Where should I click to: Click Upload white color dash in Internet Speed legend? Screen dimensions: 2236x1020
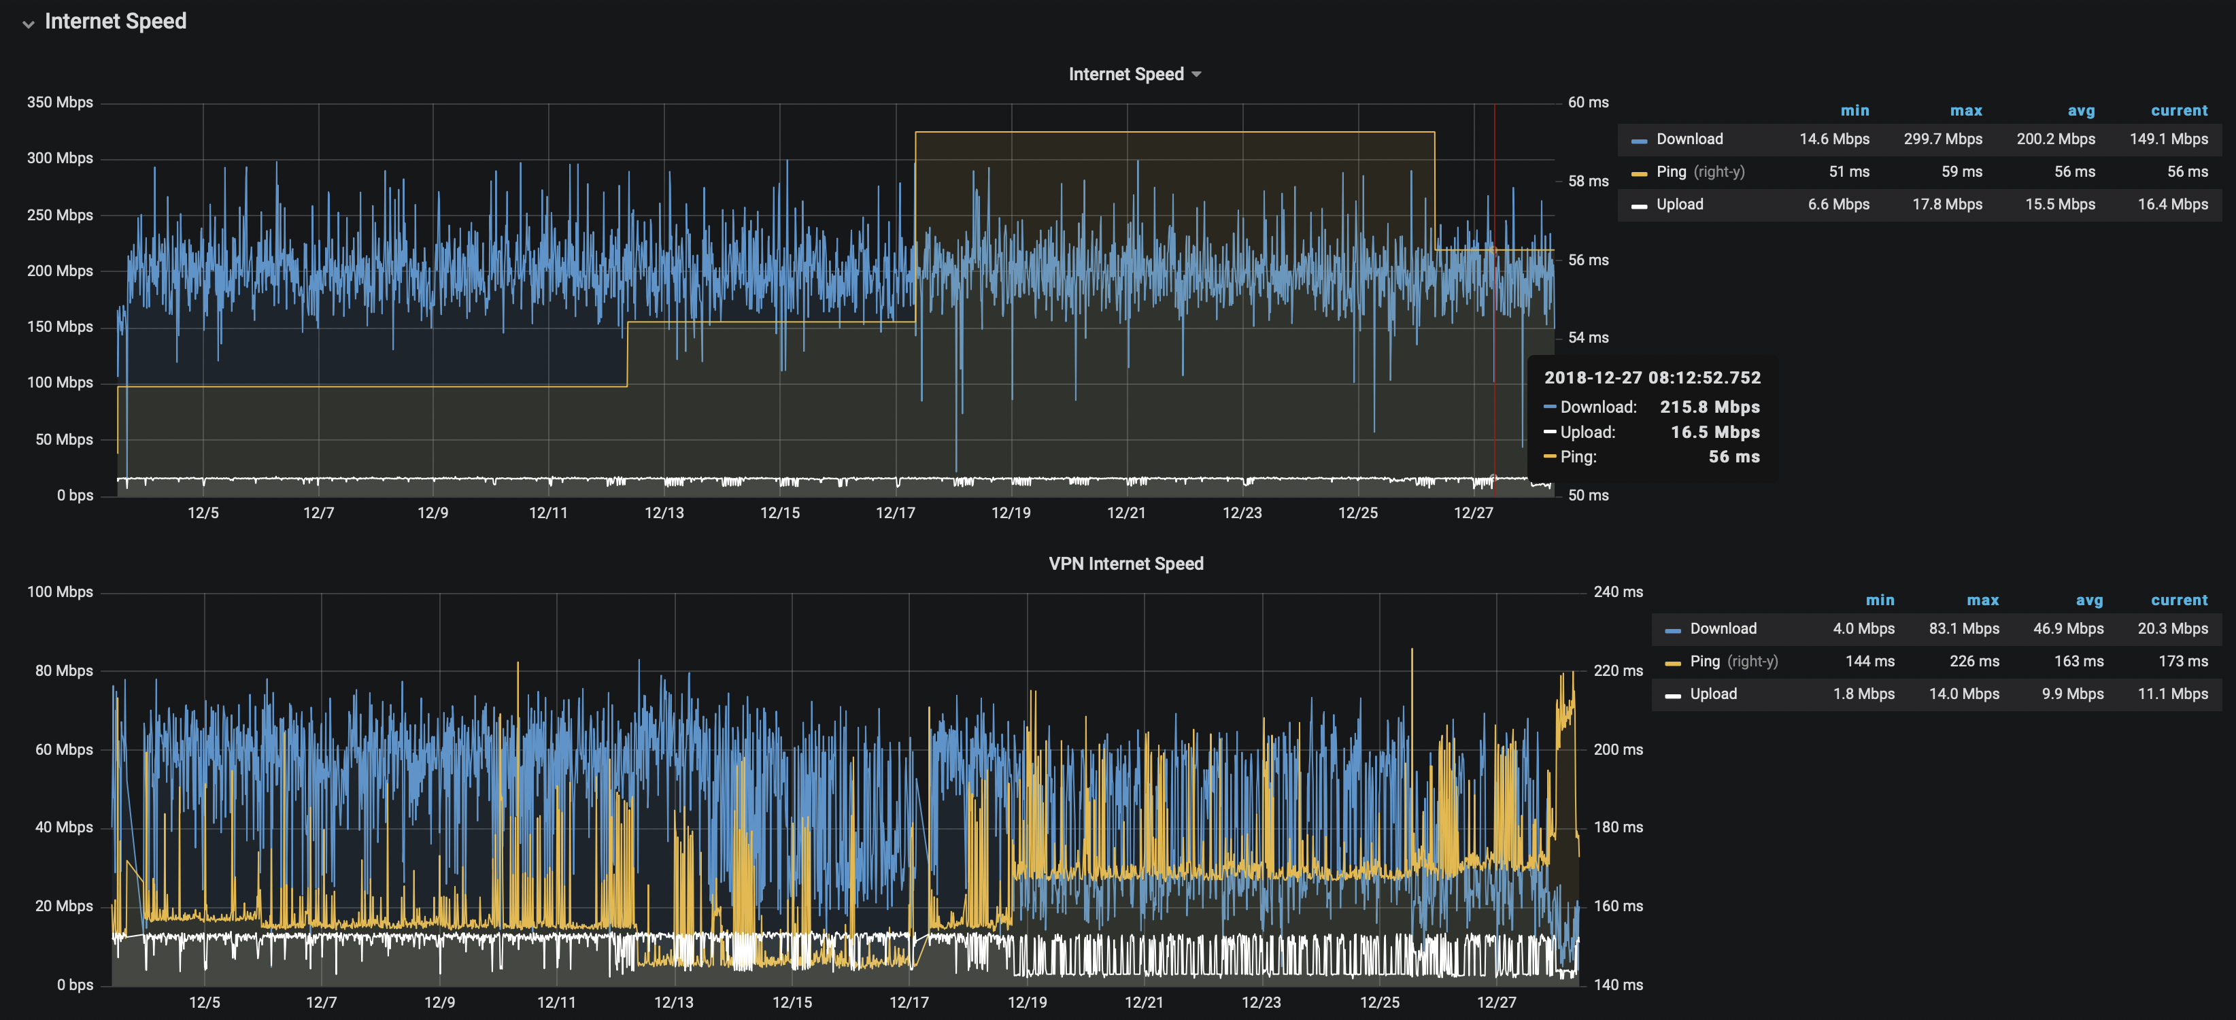1639,206
